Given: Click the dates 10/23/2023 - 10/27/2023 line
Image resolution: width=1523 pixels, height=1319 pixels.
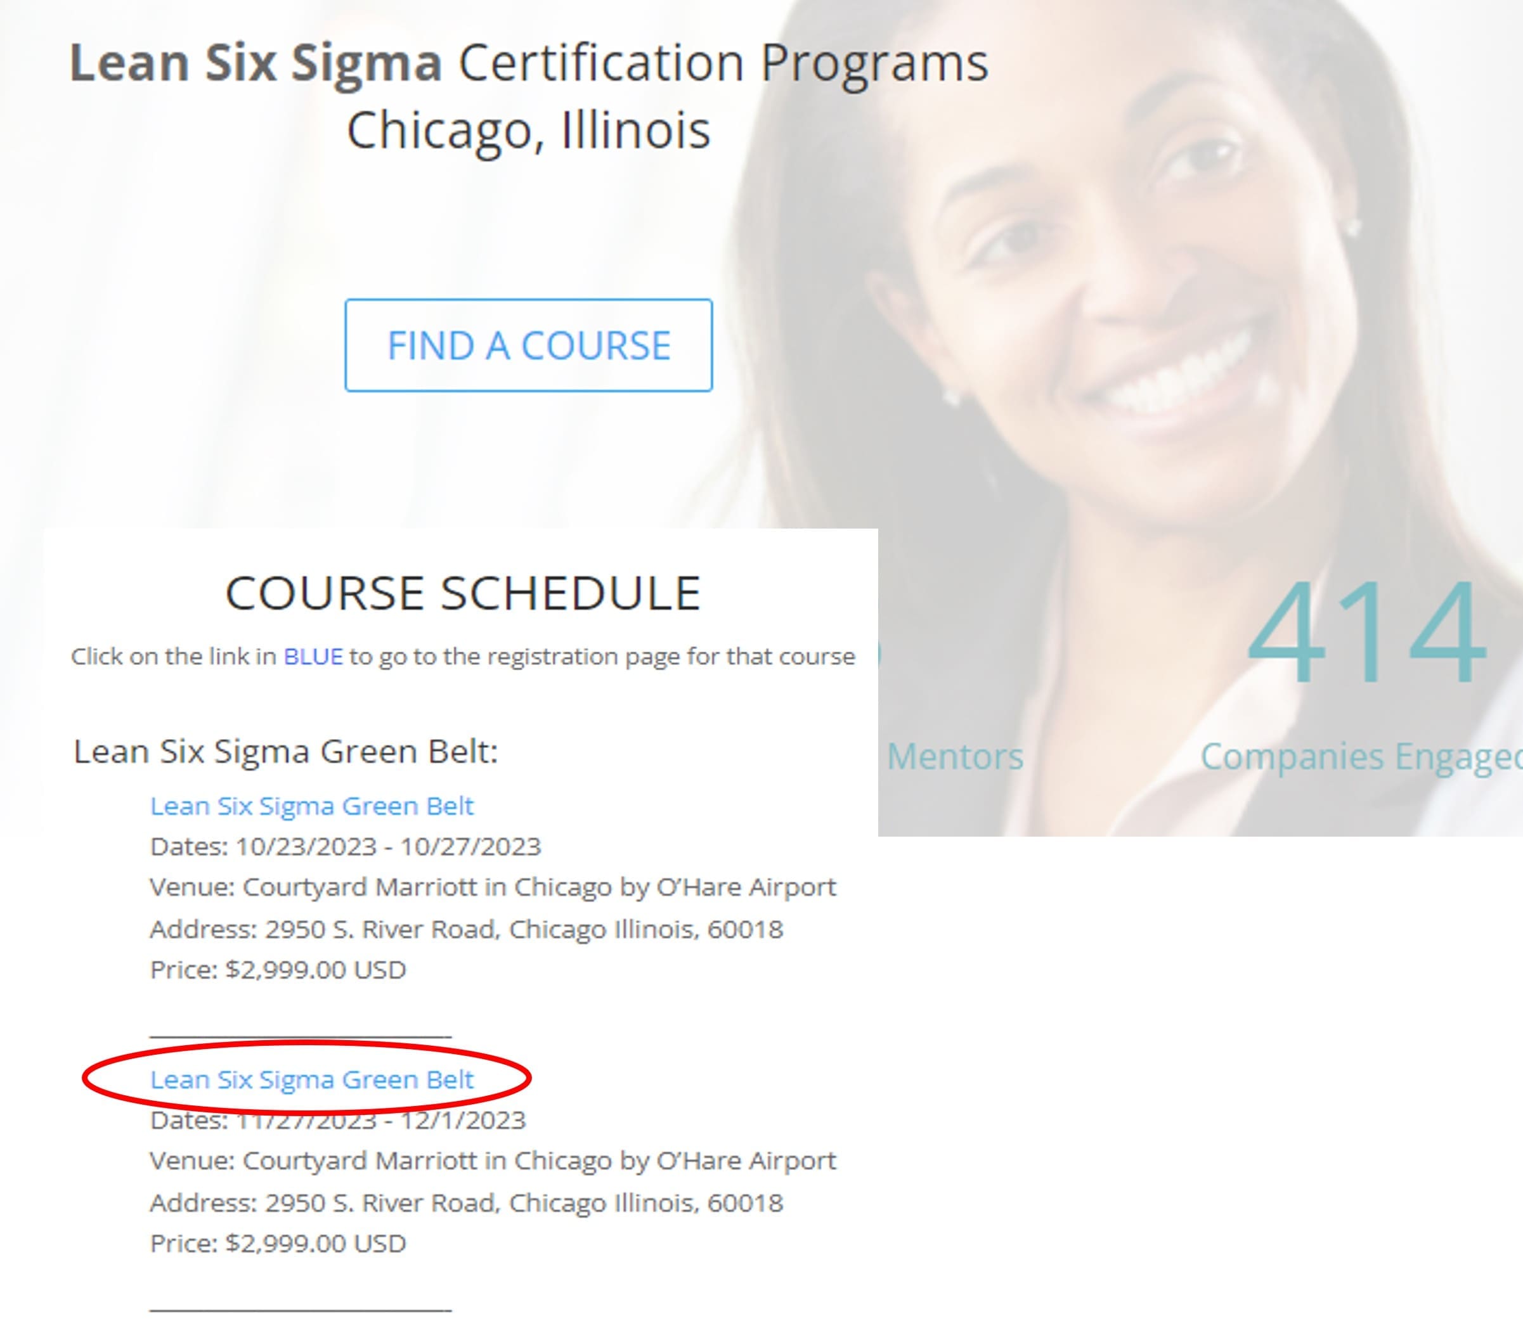Looking at the screenshot, I should (346, 846).
